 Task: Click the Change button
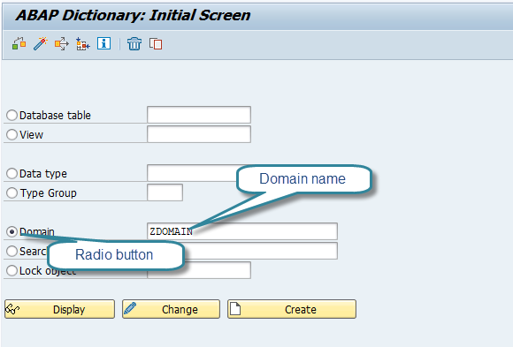coord(171,309)
